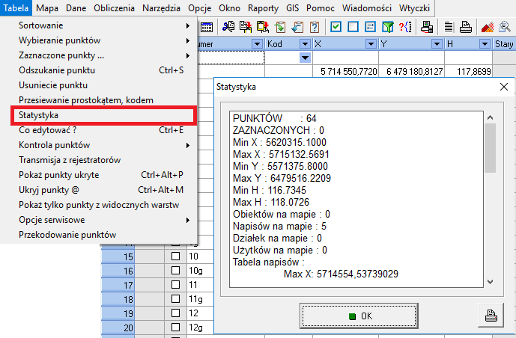Select Przesiewanie prostokątem, kodem entry

[x=99, y=100]
